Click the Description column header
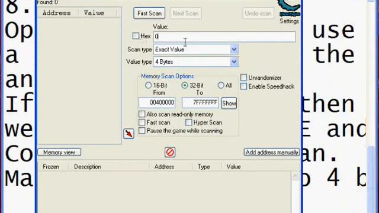379x213 pixels. (x=109, y=167)
